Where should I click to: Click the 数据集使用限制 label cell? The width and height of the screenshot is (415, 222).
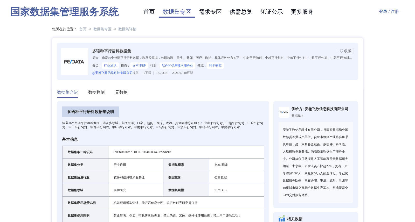[85, 216]
